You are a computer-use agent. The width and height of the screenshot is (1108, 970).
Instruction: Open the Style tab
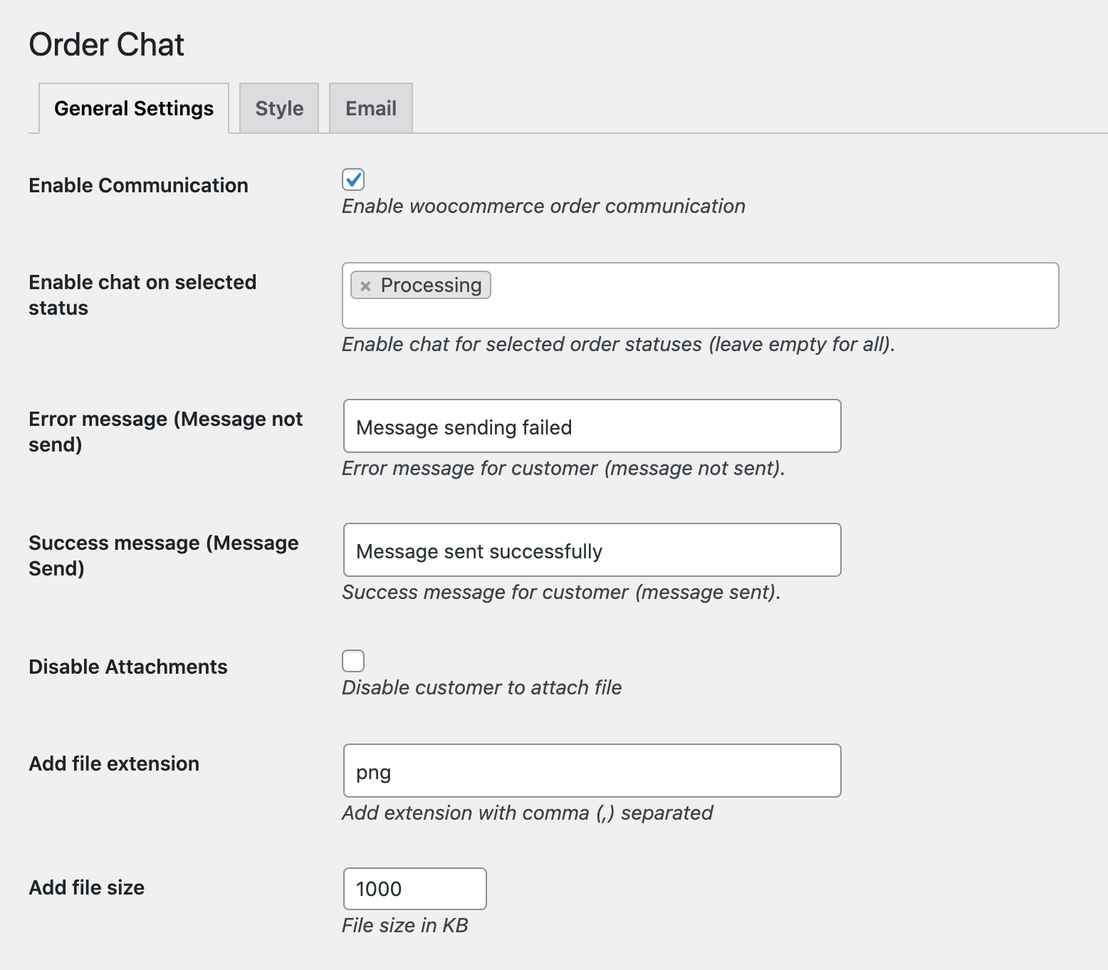click(279, 108)
